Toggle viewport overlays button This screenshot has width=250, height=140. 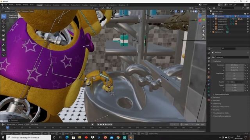182,11
